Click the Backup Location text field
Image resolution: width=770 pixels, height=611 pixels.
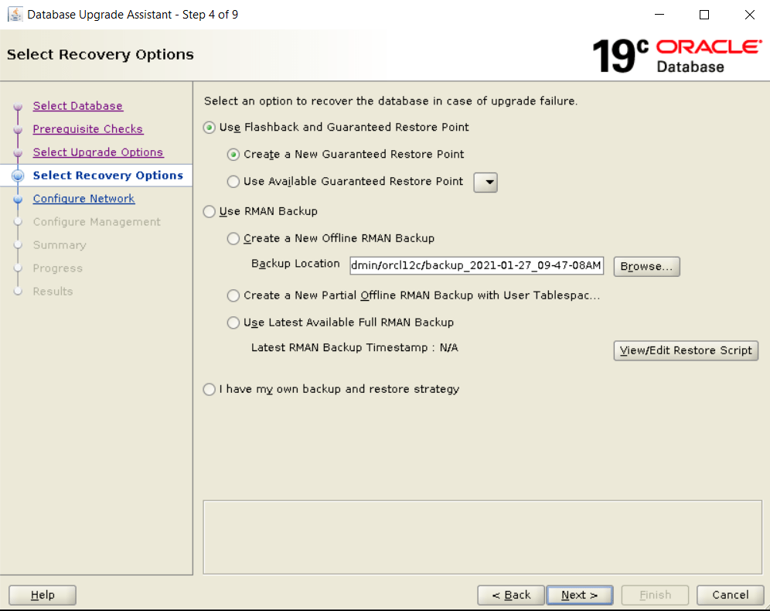pyautogui.click(x=476, y=266)
